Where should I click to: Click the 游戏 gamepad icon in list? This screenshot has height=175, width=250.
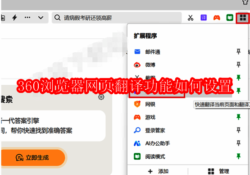[137, 117]
